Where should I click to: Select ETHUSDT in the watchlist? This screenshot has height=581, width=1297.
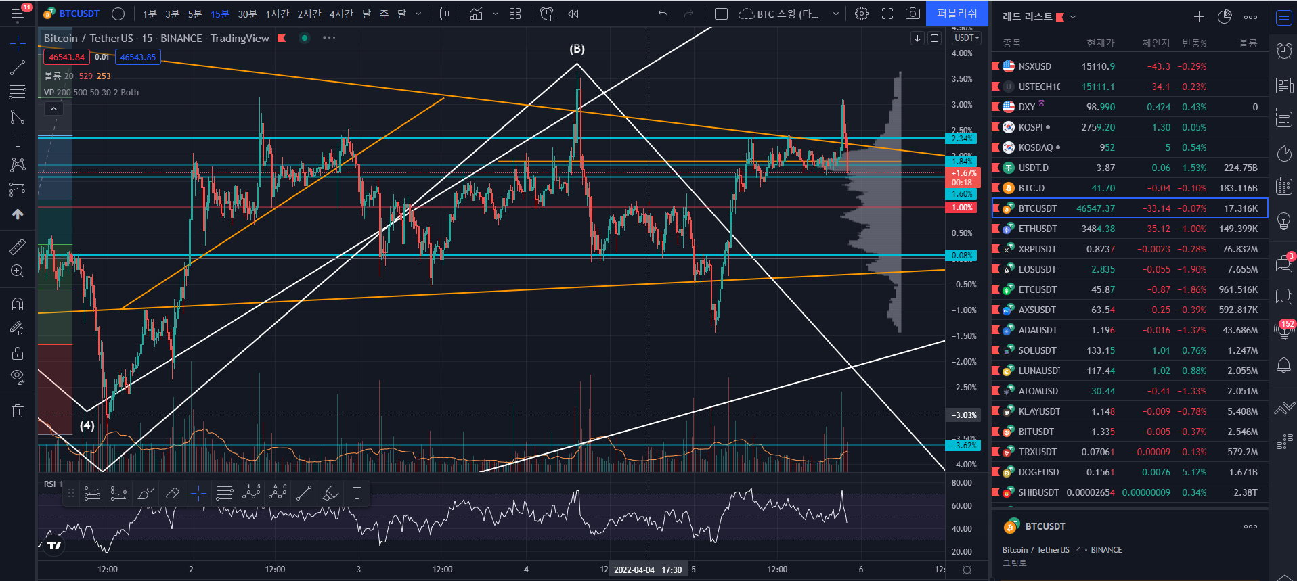1130,229
